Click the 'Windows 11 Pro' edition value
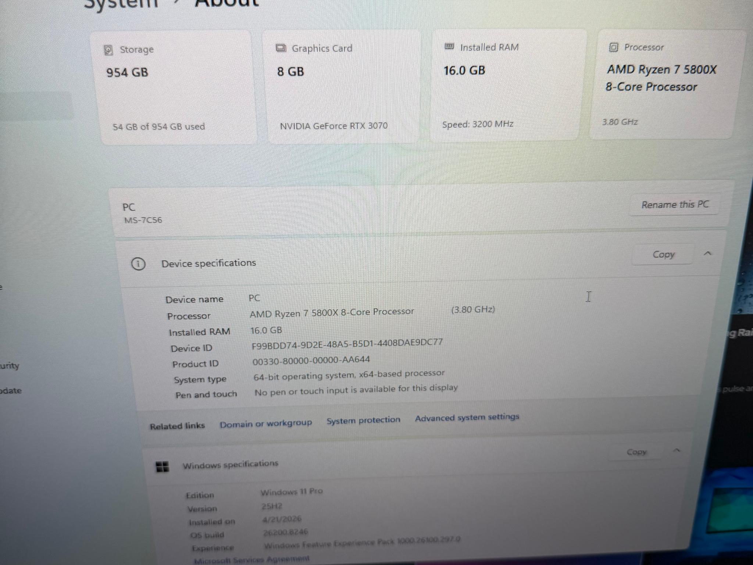The height and width of the screenshot is (565, 753). (292, 492)
